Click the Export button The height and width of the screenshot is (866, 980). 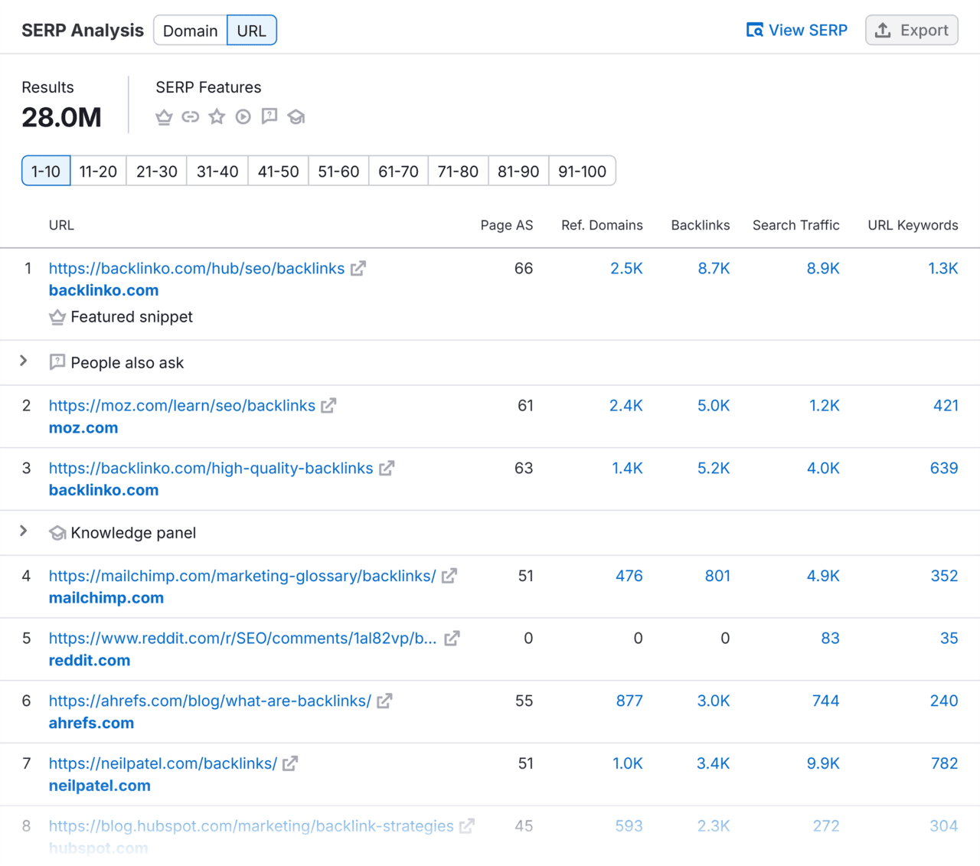(912, 30)
